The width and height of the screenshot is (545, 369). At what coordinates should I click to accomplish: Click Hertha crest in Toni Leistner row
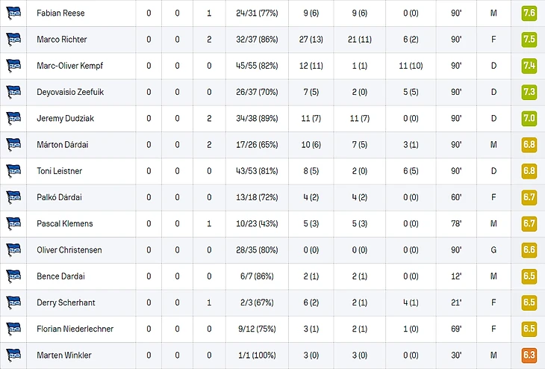pyautogui.click(x=13, y=171)
